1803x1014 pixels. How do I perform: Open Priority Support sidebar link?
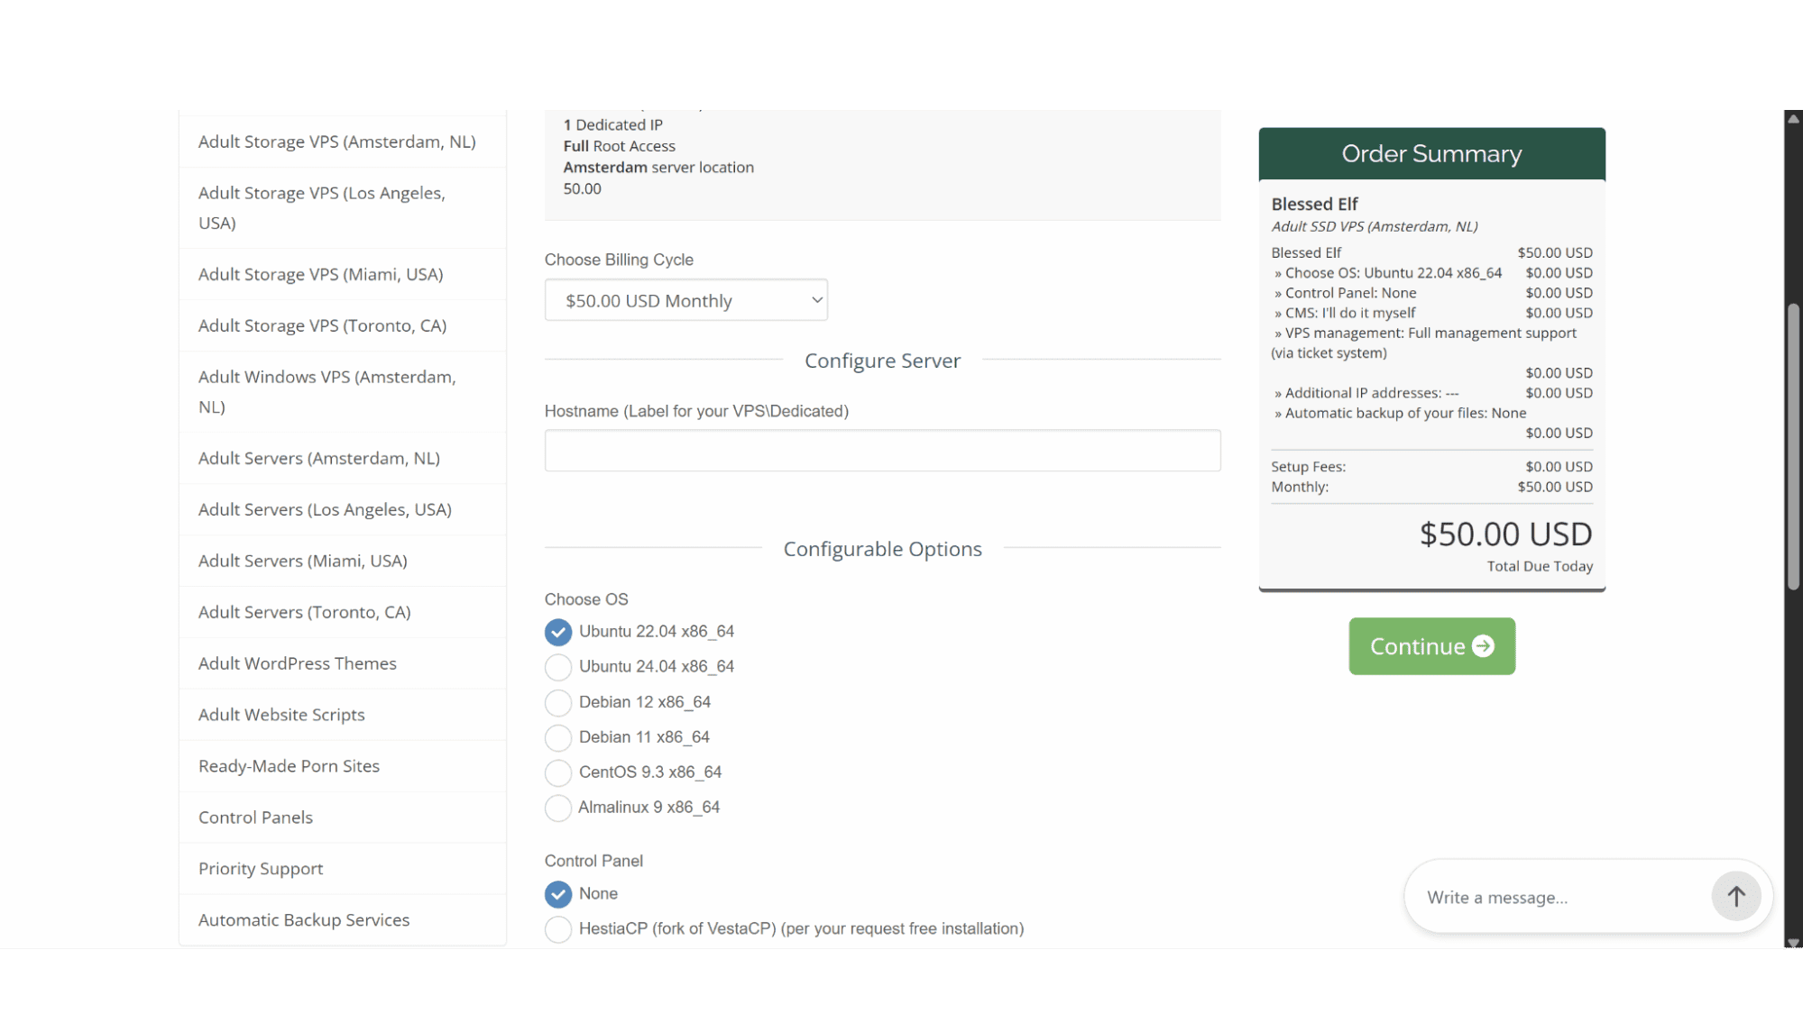343,869
